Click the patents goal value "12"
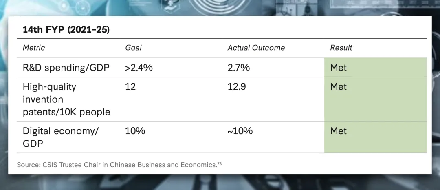 (x=130, y=87)
